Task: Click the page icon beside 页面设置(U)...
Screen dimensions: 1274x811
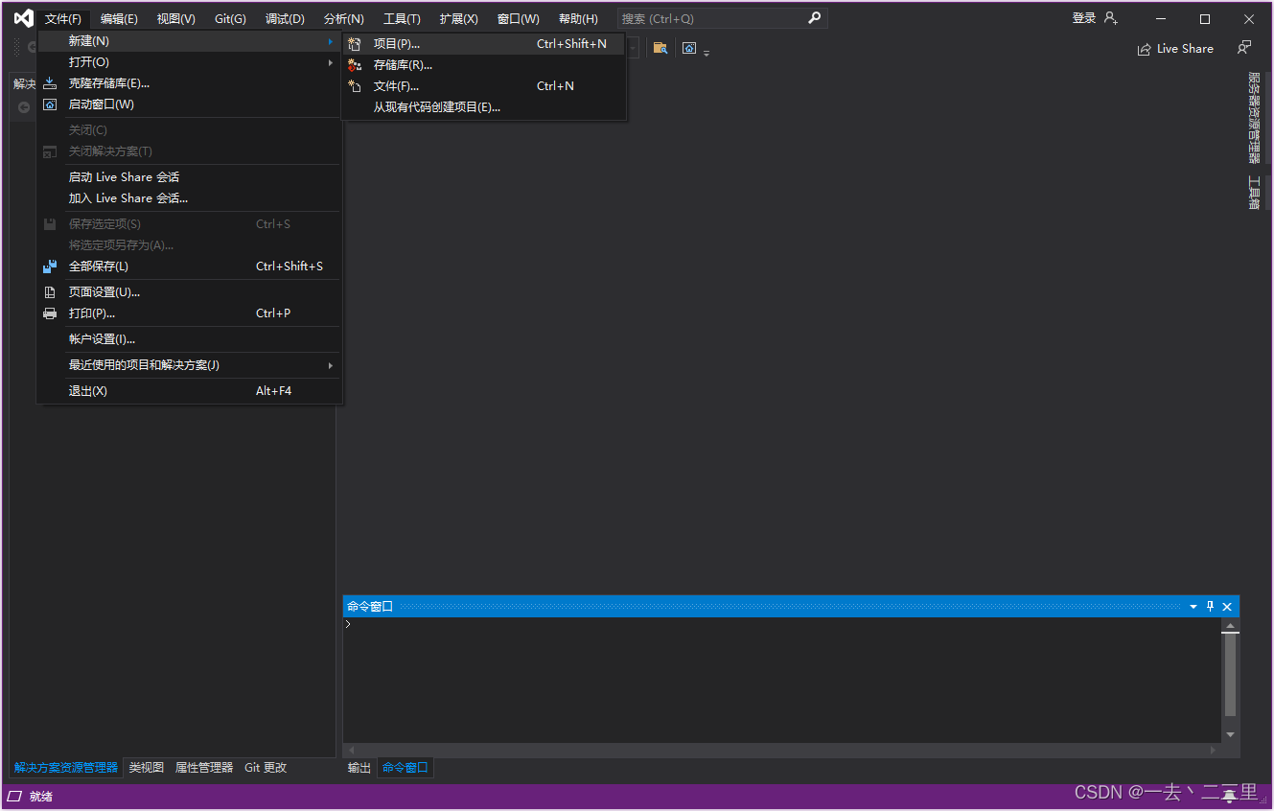Action: (x=50, y=292)
